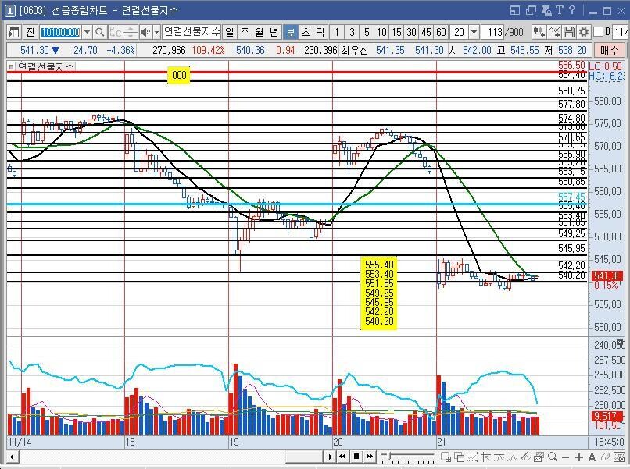Click the magnifier search icon beside the code field
Viewport: 630px width, 469px height.
[101, 32]
